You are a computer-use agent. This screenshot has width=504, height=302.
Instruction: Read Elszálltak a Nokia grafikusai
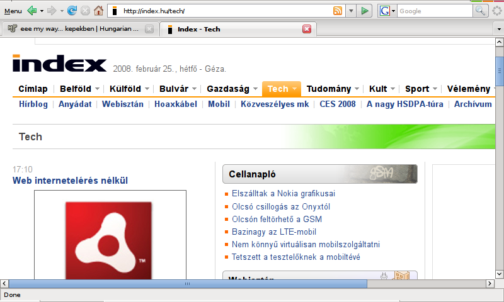pos(283,194)
